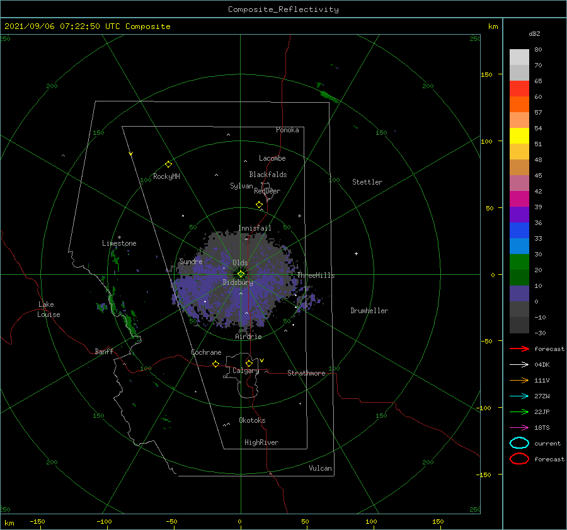Pick the light gray 70-80 dBZ swatch
Image resolution: width=567 pixels, height=530 pixels.
tap(519, 57)
